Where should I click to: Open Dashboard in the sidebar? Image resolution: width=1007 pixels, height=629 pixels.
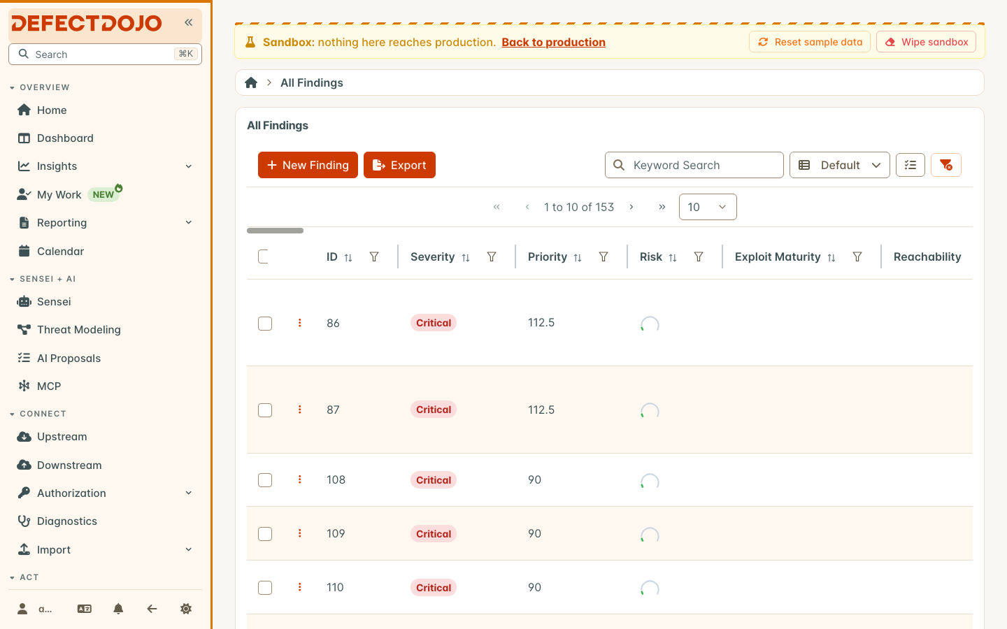tap(105, 138)
